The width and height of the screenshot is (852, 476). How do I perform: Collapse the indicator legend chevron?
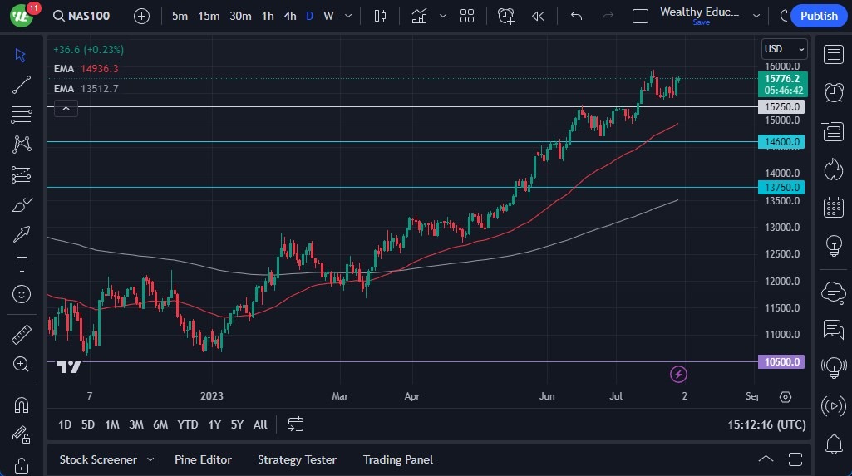click(x=66, y=108)
